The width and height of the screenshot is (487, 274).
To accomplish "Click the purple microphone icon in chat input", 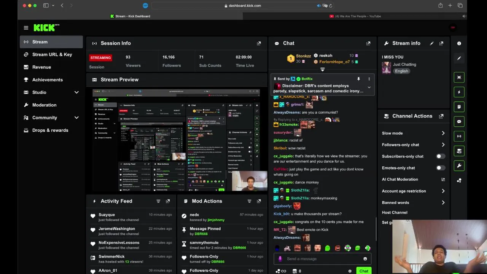I will click(280, 259).
